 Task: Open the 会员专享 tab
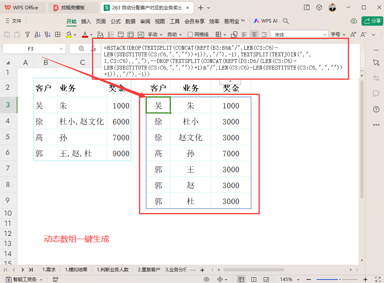point(195,21)
